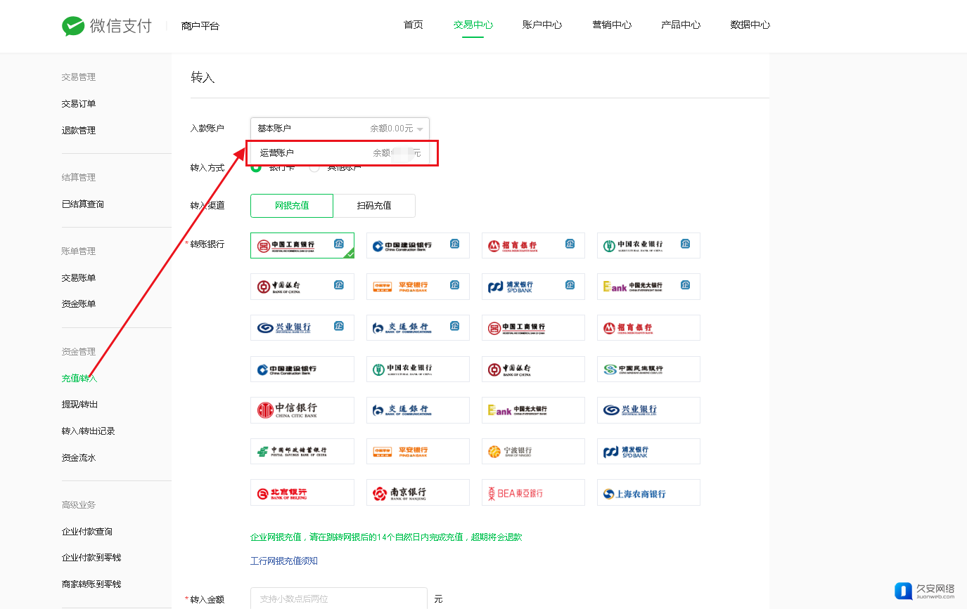Open 退款管理 in the sidebar
The image size is (967, 609).
79,131
